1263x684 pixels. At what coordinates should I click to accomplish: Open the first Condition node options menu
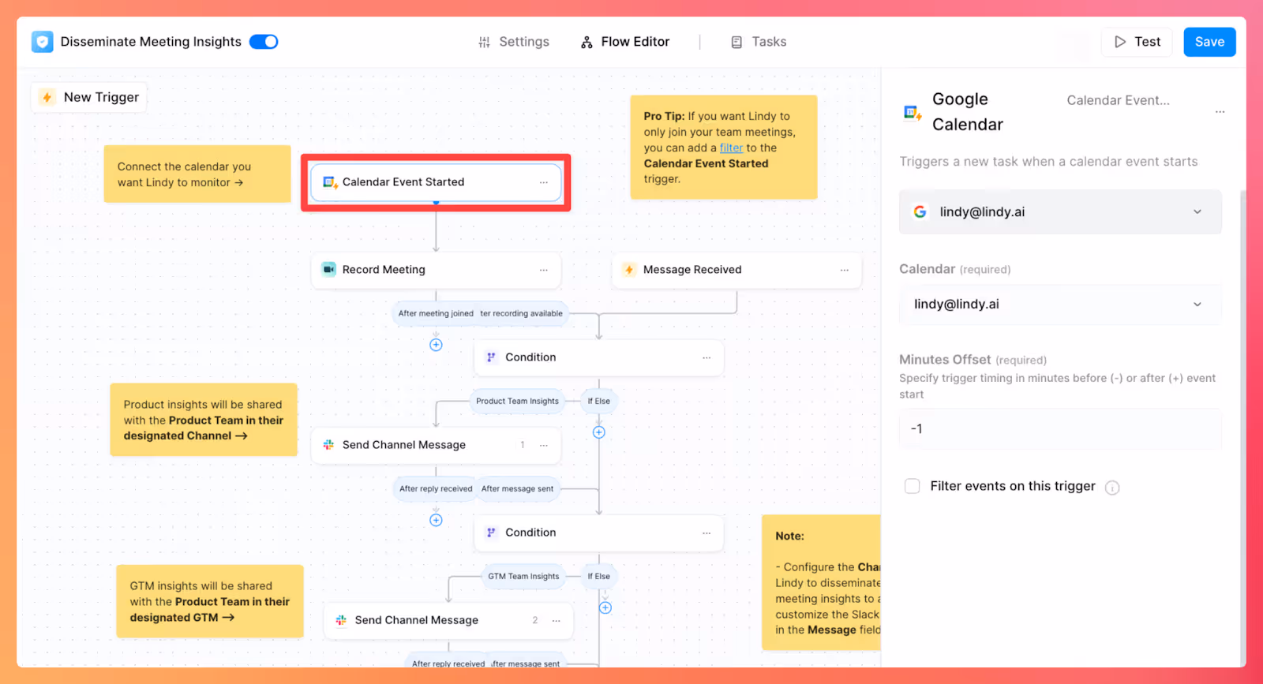click(706, 357)
